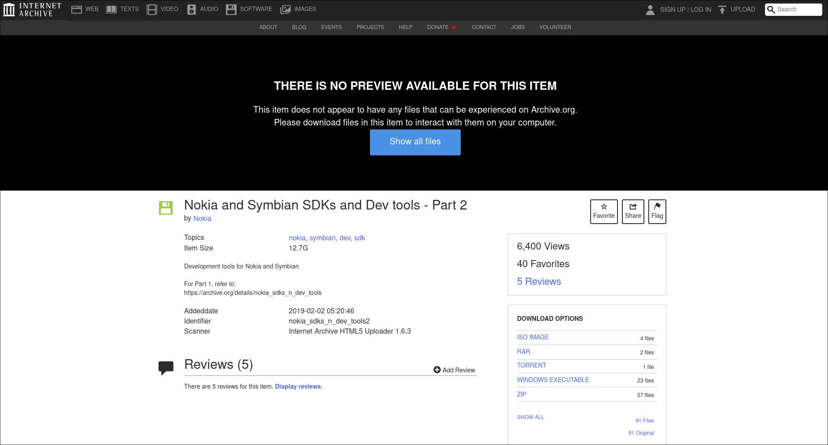Open the Images picture icon
828x445 pixels.
[x=285, y=9]
